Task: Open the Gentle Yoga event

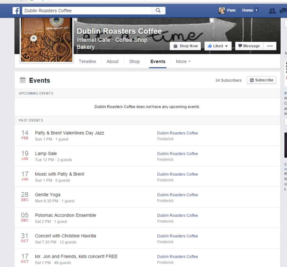Action: click(48, 195)
